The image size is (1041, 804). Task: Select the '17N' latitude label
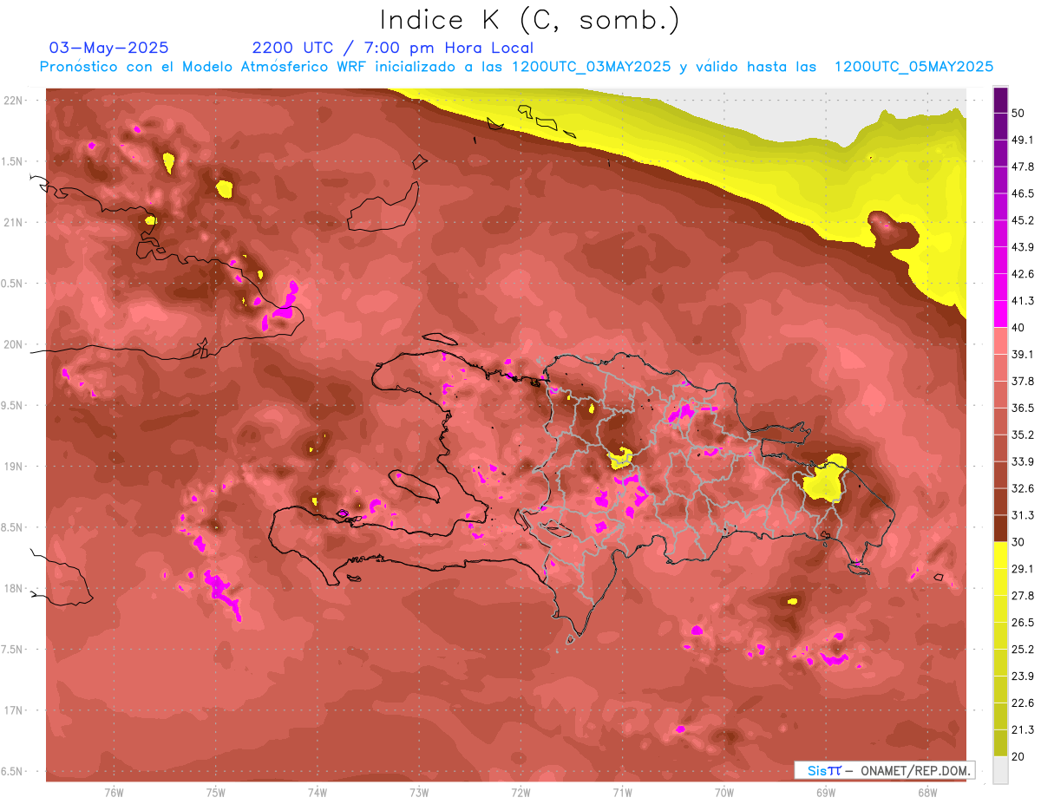14,710
